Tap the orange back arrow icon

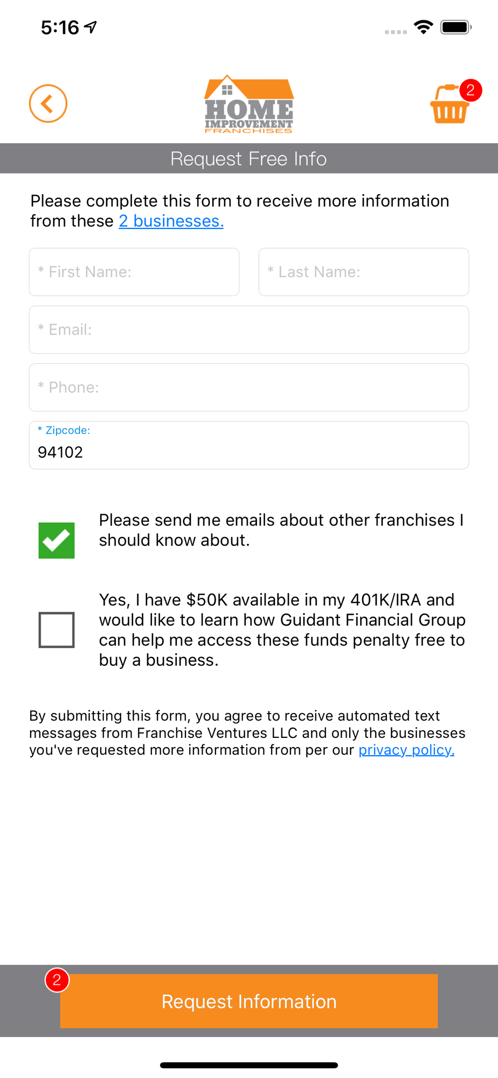pos(48,103)
